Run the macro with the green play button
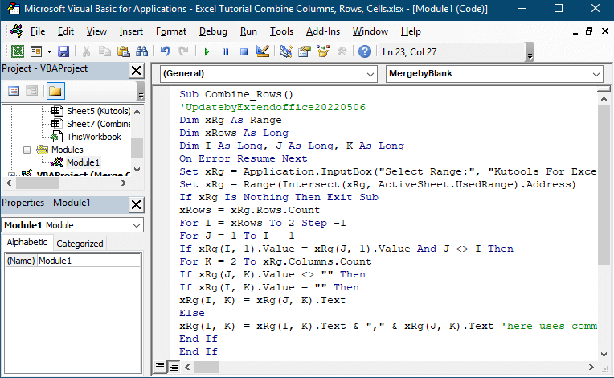The image size is (614, 378). 207,51
